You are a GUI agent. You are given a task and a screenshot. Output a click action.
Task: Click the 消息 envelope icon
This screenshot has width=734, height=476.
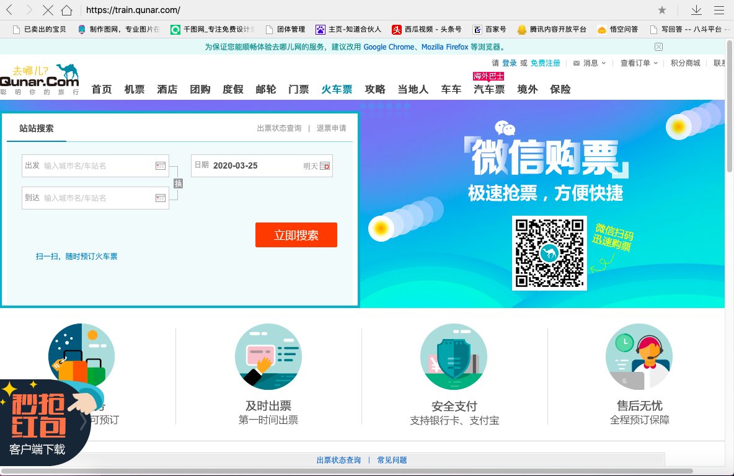pyautogui.click(x=575, y=63)
